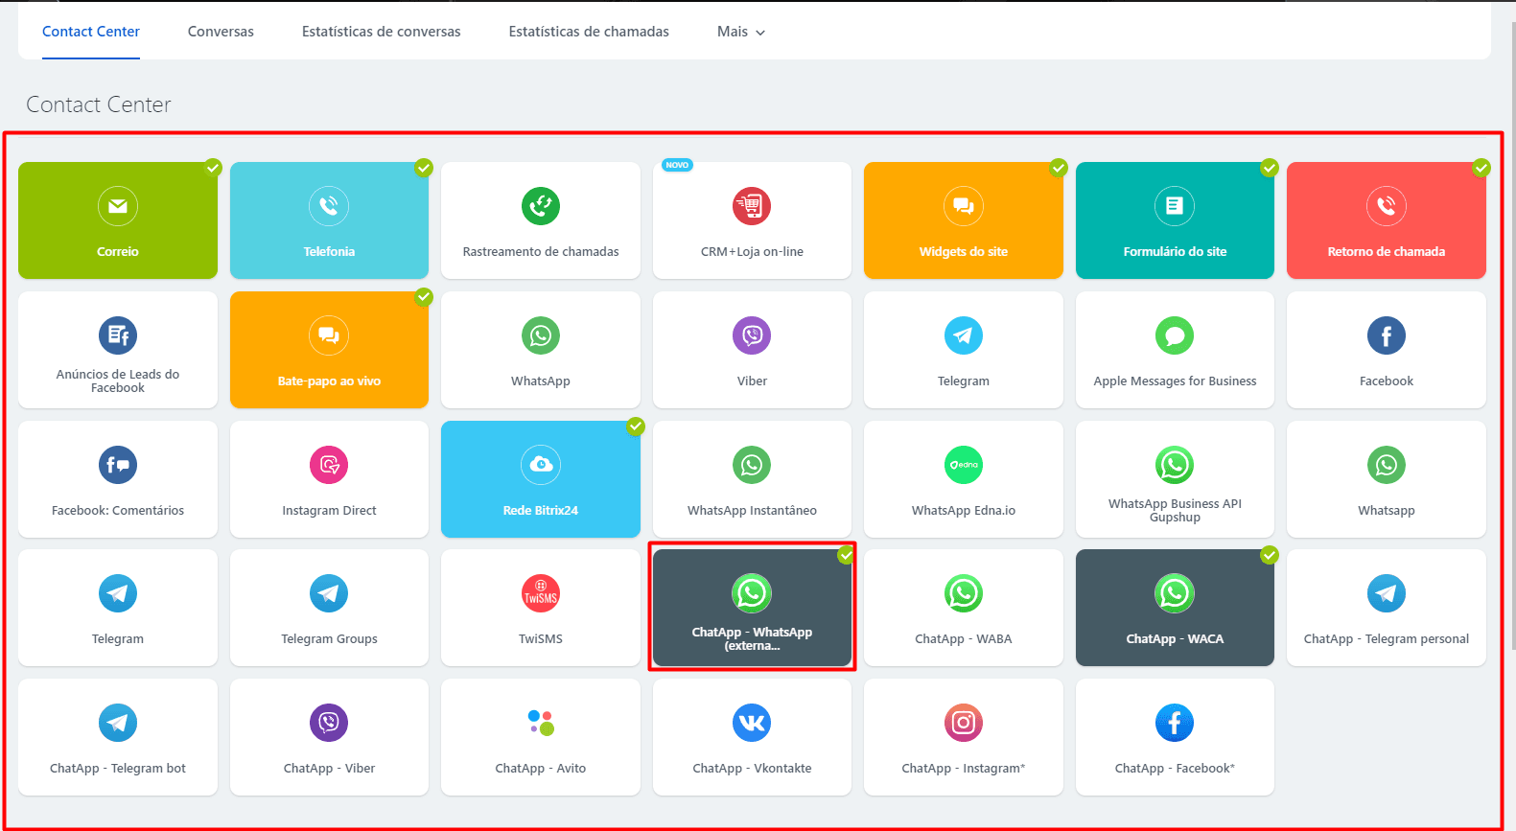Viewport: 1516px width, 831px height.
Task: Click the Rede Bitrix24 cloud icon
Action: click(x=541, y=465)
